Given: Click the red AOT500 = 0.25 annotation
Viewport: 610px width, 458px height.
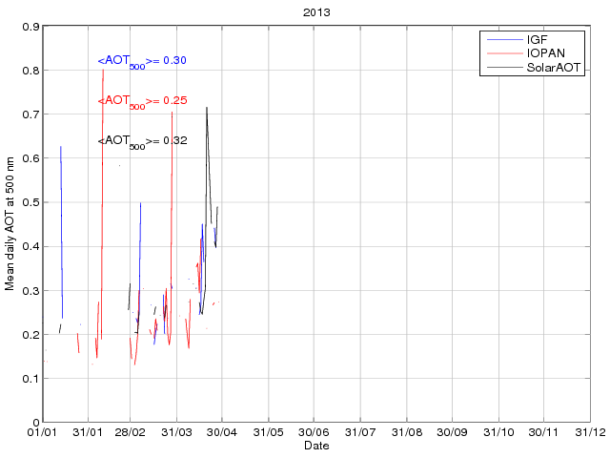Looking at the screenshot, I should tap(142, 101).
